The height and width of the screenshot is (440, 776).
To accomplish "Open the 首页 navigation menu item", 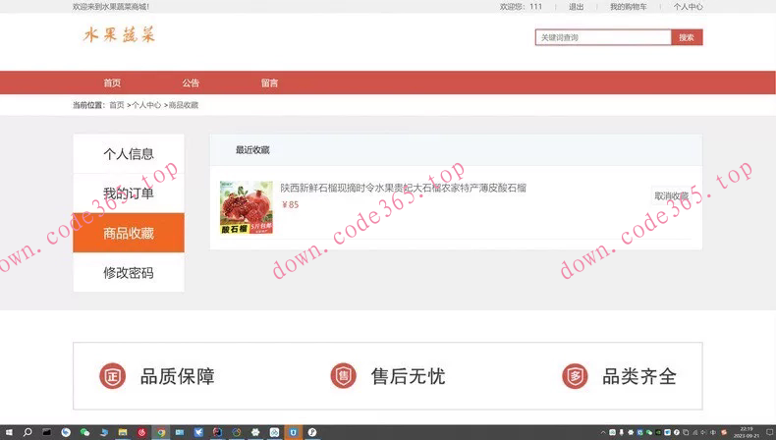I will [x=112, y=83].
